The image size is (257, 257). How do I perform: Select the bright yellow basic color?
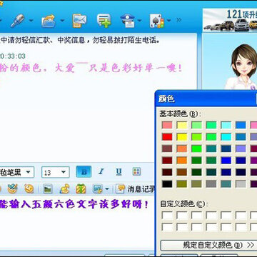coord(182,137)
